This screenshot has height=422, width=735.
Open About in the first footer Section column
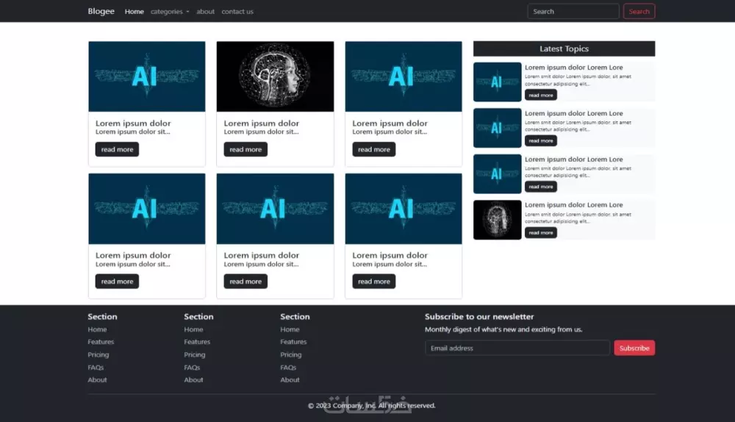(97, 380)
